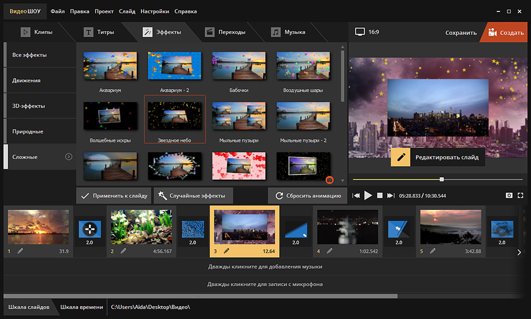Open the Настройки menu

coord(155,11)
